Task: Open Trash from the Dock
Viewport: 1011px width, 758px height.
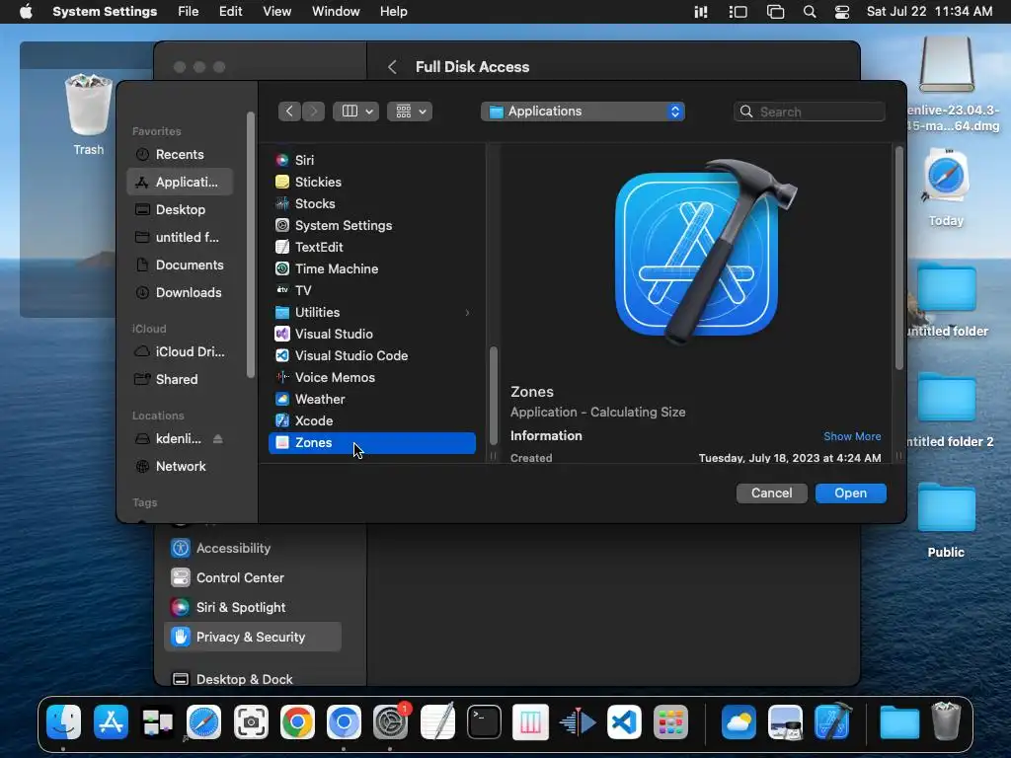Action: pos(946,721)
